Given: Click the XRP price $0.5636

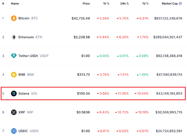Looking at the screenshot, I should (83, 112).
